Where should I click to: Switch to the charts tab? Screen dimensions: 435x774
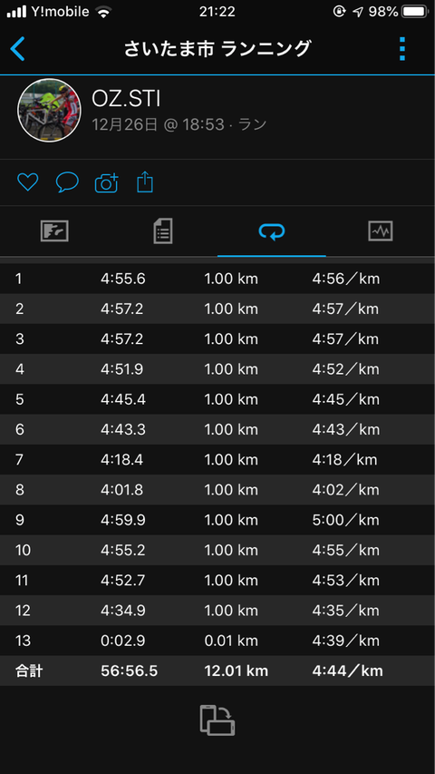point(381,231)
